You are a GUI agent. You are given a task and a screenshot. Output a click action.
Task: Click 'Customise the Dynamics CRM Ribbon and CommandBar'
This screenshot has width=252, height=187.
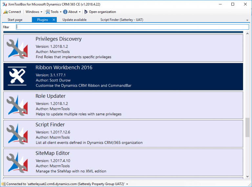(x=84, y=86)
